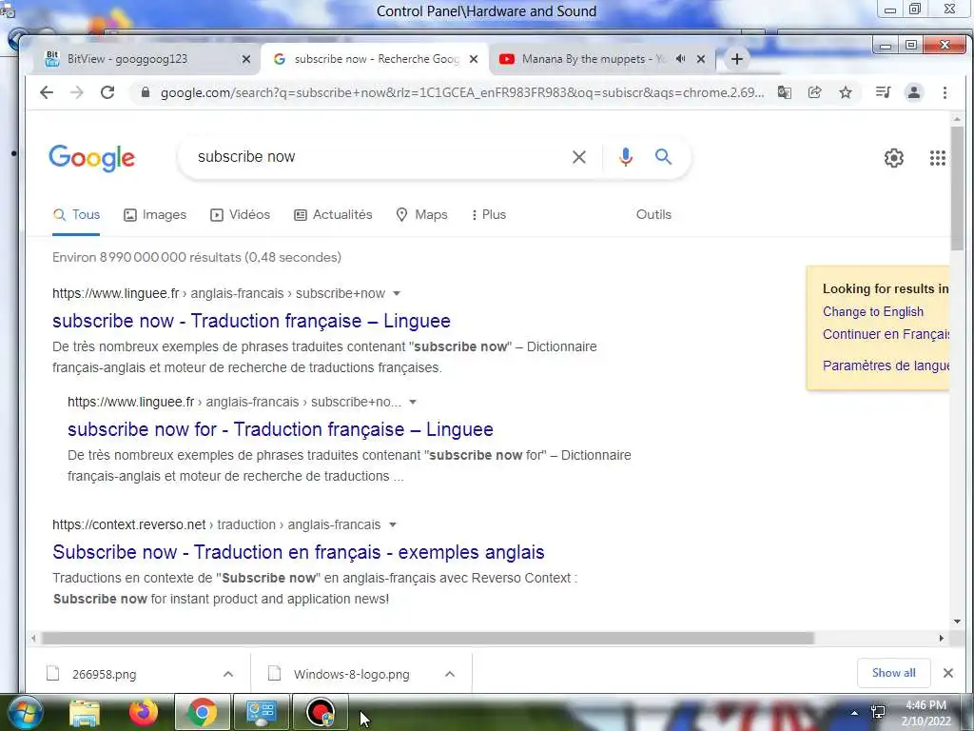
Task: Open the translate page icon
Action: pyautogui.click(x=785, y=92)
